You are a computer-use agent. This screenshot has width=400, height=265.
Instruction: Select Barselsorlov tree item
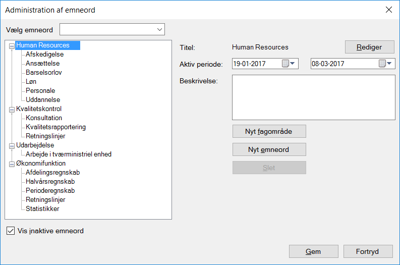click(x=44, y=73)
